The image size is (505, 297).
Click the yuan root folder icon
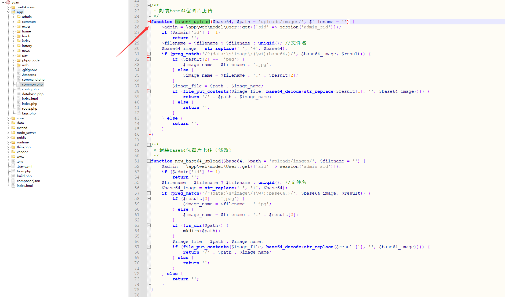click(8, 2)
